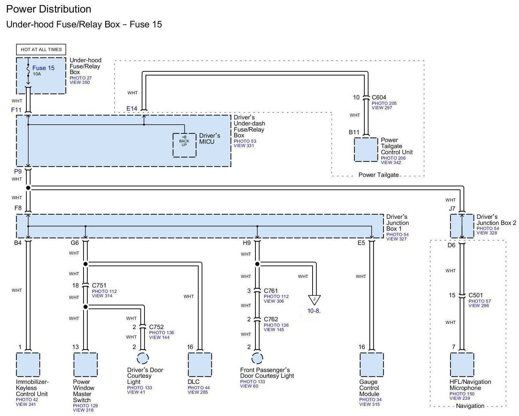Click the Front Passenger's Door Courtesy Light symbol

pos(257,358)
